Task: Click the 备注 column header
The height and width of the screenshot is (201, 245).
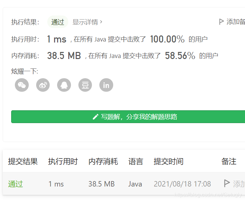Action: click(x=229, y=161)
